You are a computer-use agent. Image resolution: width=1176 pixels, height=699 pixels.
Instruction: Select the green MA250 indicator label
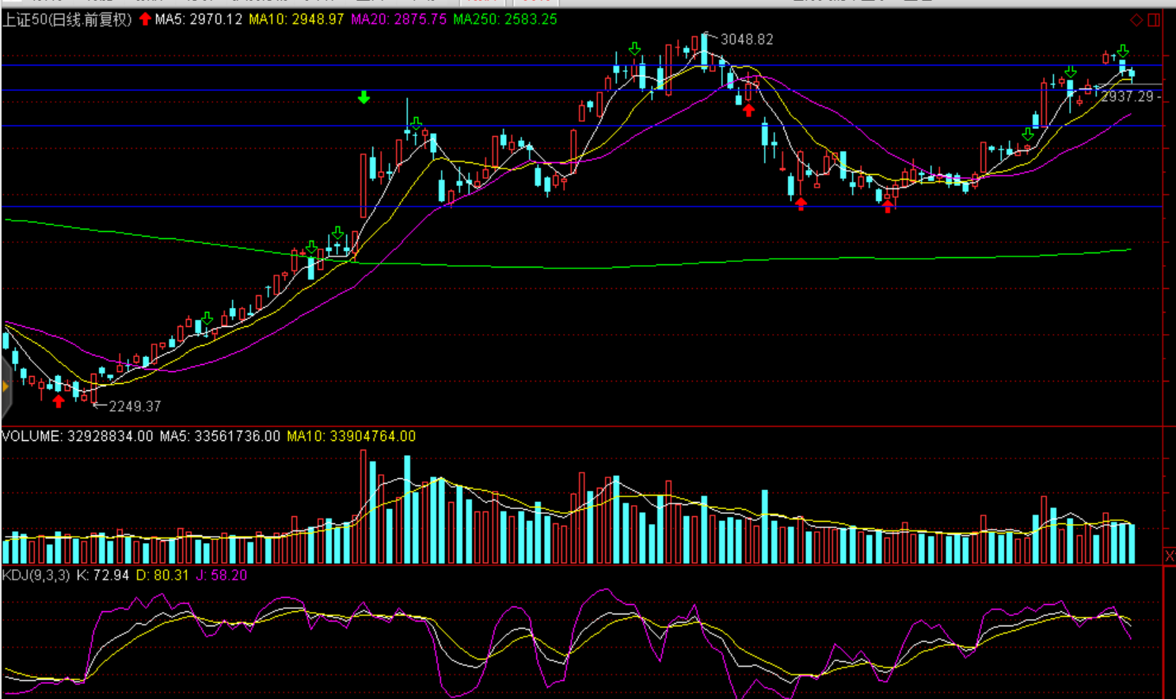click(504, 19)
